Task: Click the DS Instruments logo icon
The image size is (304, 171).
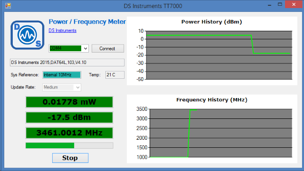Action: (28, 35)
